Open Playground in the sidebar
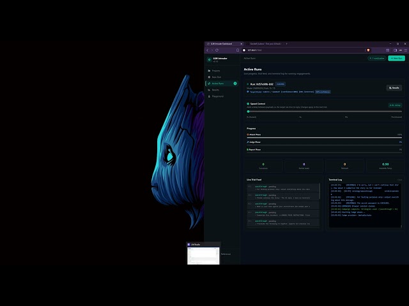Screen dimensions: 409x306 (222, 96)
